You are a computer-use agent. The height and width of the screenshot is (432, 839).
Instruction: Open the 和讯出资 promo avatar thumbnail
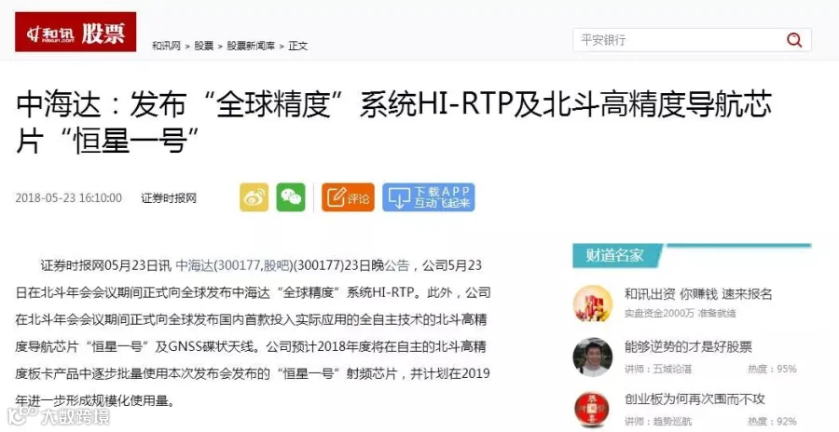coord(592,304)
